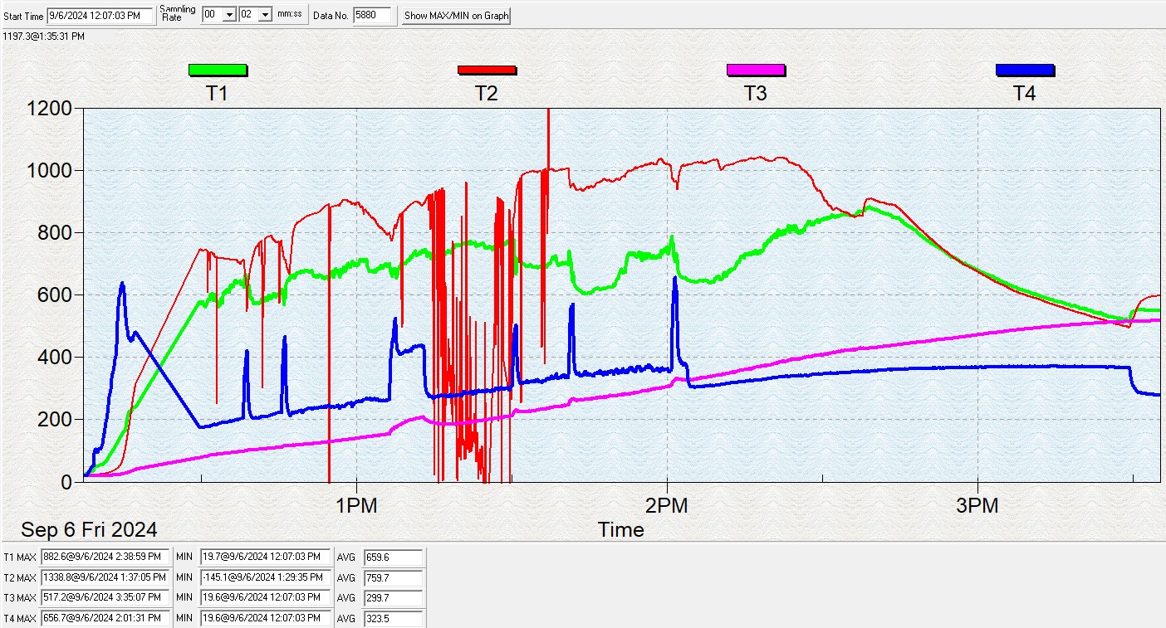Screen dimensions: 1166x628
Task: Click the T2 spike peak at graph top
Action: tap(548, 111)
